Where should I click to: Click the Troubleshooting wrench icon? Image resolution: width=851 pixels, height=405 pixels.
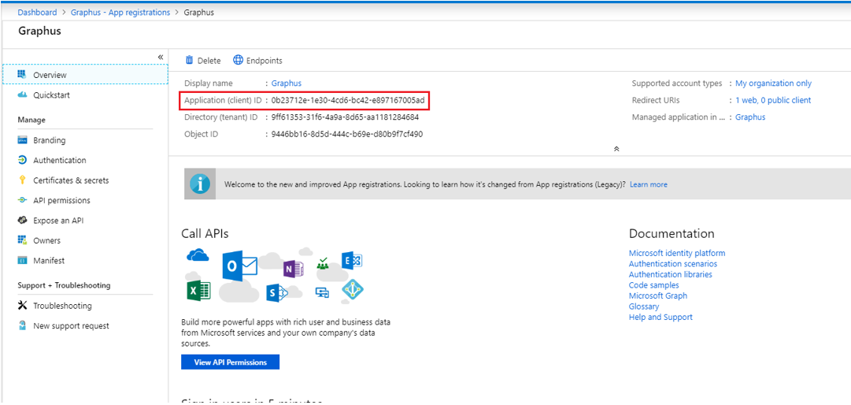(x=22, y=306)
